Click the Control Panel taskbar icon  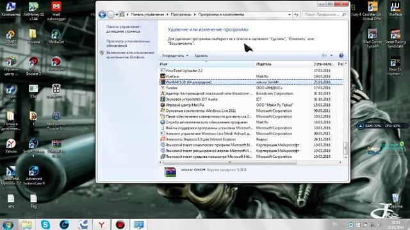139,224
